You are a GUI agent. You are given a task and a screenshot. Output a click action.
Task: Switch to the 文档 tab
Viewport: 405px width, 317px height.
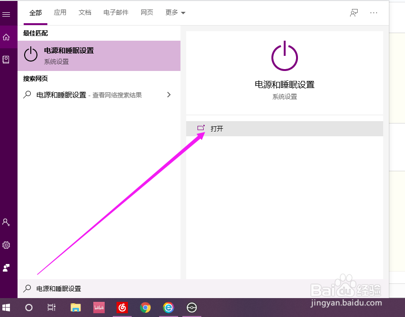pos(85,12)
